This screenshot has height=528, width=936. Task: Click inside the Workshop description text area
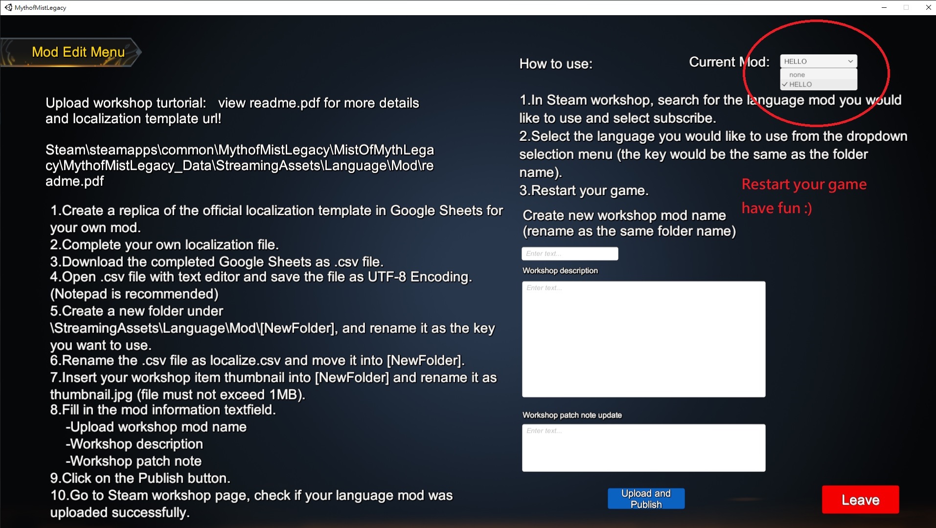643,339
